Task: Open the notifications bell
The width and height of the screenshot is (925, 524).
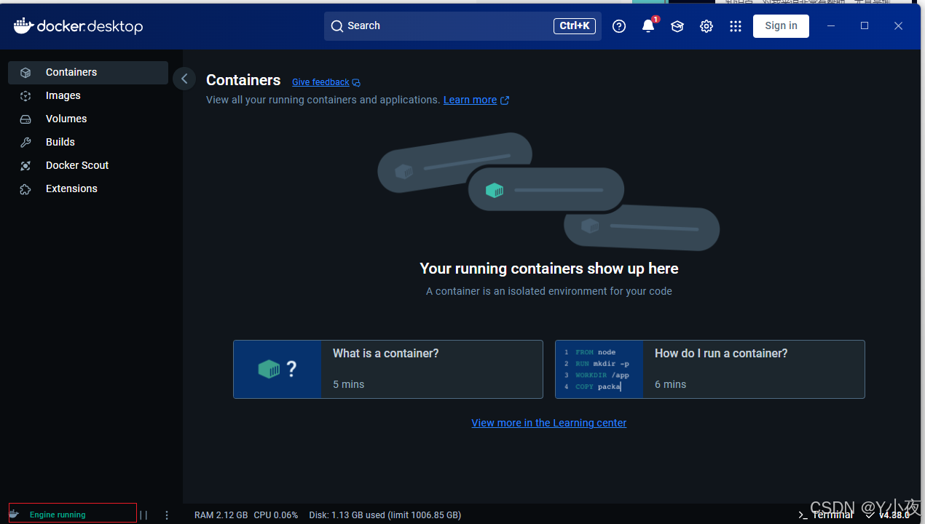Action: click(648, 26)
